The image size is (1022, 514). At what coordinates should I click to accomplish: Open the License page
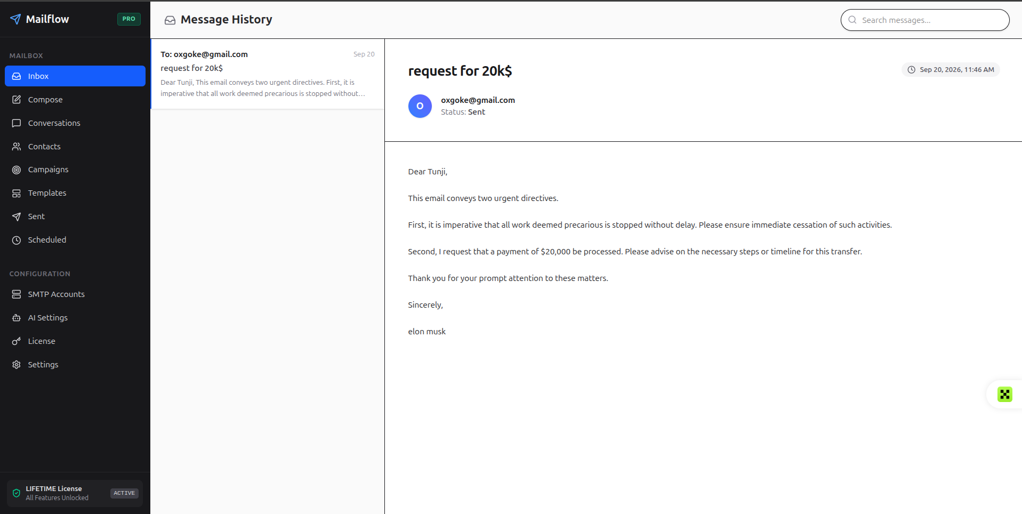coord(75,341)
